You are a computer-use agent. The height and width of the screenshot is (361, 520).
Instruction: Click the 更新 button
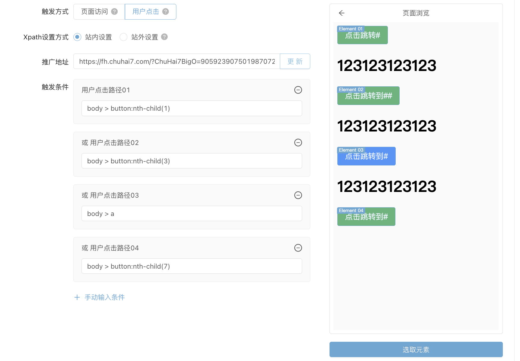[x=295, y=61]
